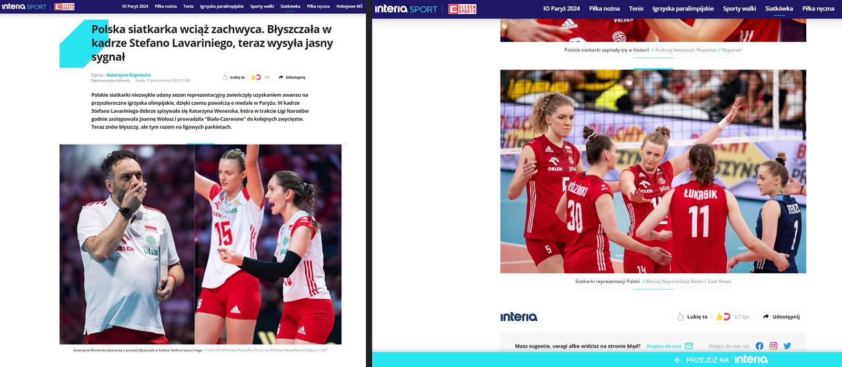Open Sporty walki menu in left window

tap(262, 6)
